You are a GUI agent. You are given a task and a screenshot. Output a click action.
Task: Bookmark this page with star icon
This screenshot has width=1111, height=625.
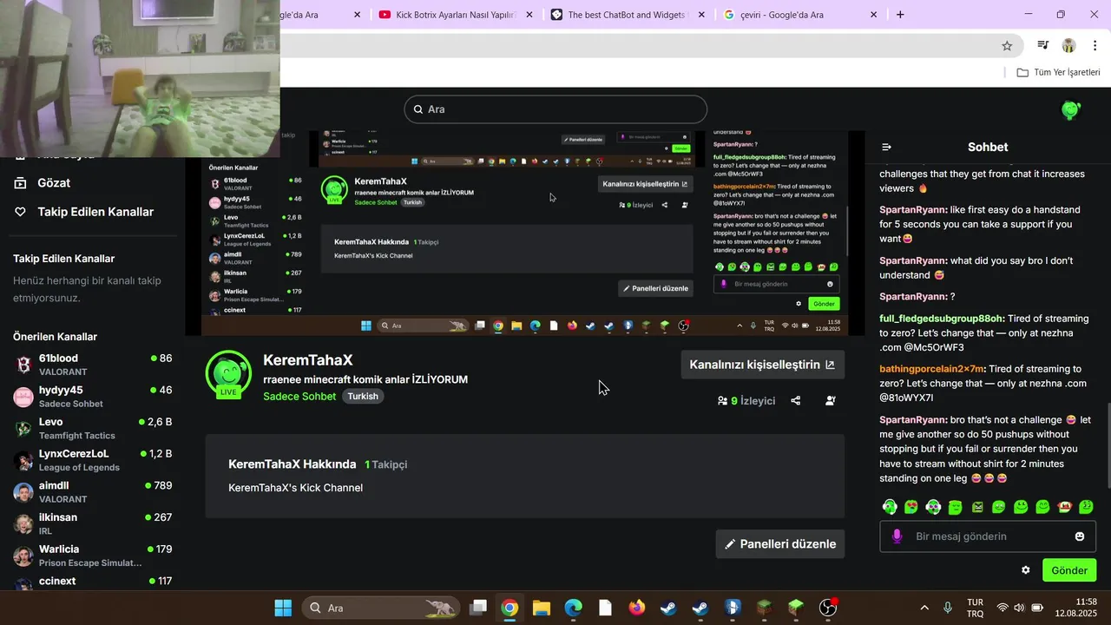coord(1007,46)
